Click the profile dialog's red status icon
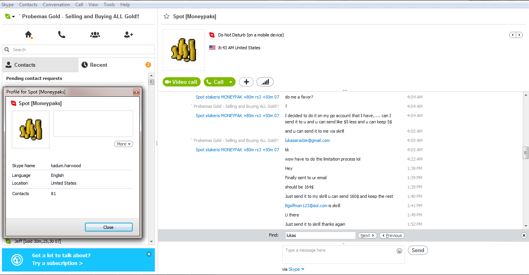This screenshot has height=275, width=529. pyautogui.click(x=14, y=103)
